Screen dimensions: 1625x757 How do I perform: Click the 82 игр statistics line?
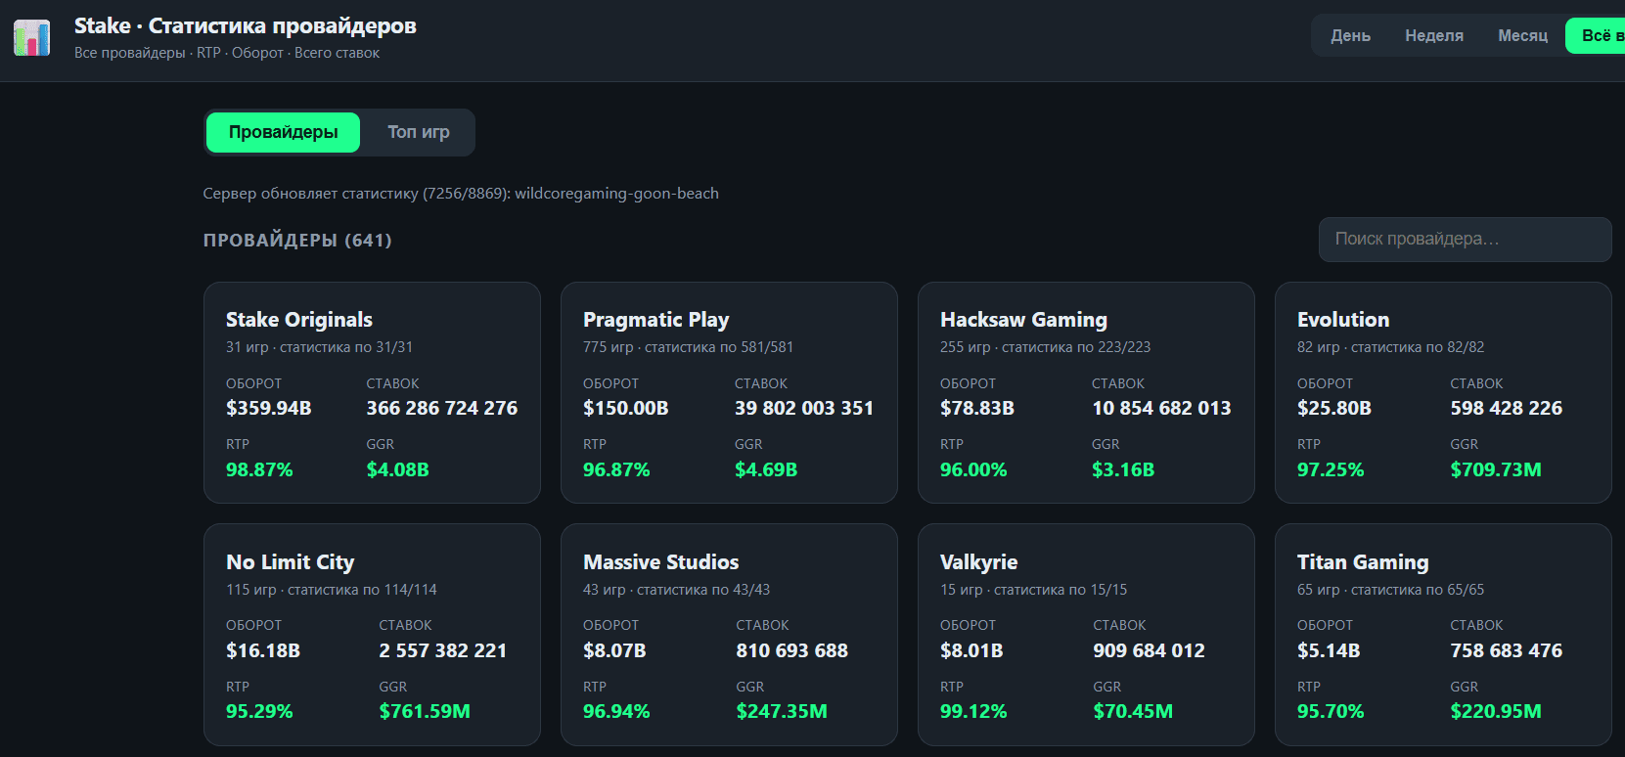coord(1390,347)
